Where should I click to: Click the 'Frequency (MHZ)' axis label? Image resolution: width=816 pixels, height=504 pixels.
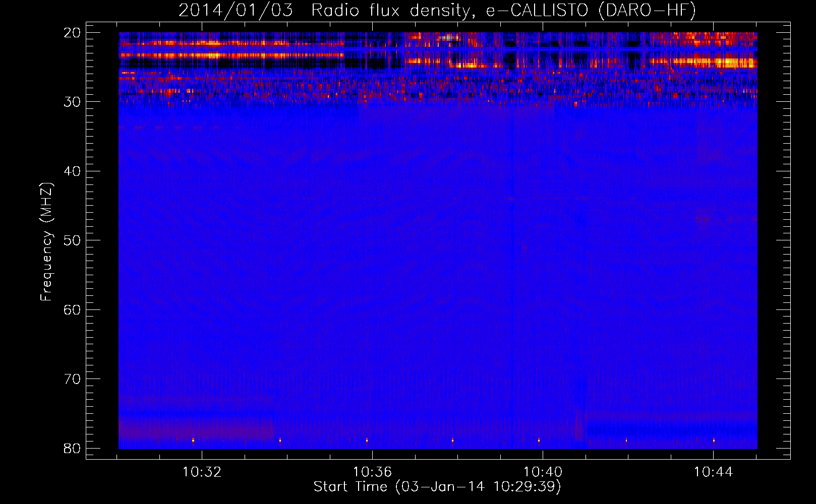pos(46,241)
